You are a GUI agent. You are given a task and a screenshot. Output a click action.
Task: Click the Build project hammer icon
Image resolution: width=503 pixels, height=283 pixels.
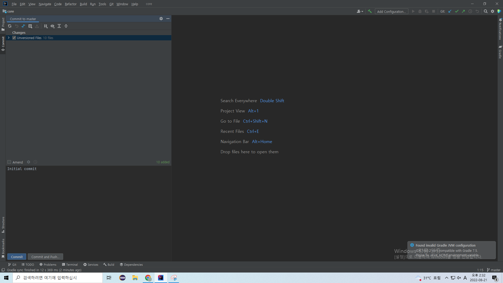[370, 11]
